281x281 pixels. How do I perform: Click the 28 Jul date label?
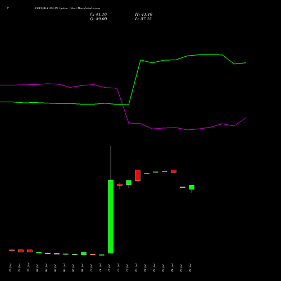pyautogui.click(x=191, y=268)
